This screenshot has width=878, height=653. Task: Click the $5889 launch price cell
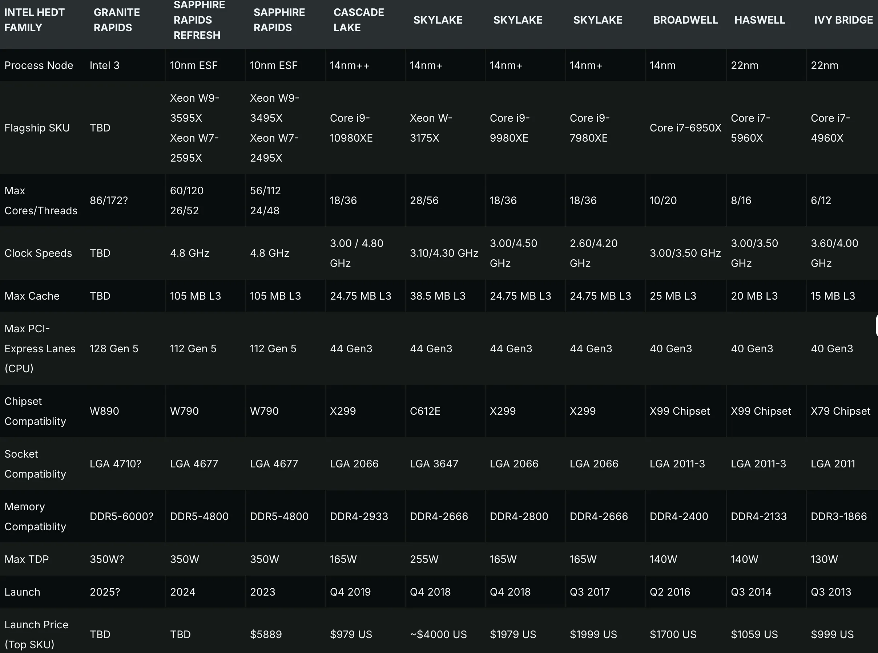pyautogui.click(x=266, y=634)
